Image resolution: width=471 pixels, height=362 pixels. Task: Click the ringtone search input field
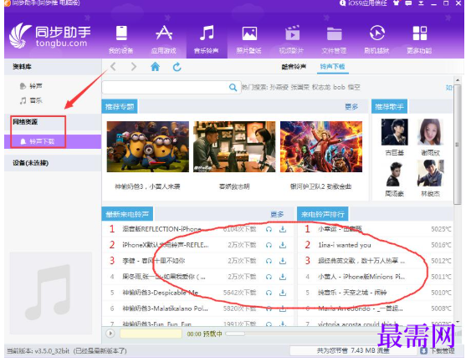tap(165, 87)
